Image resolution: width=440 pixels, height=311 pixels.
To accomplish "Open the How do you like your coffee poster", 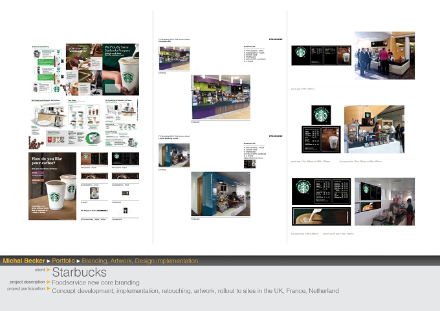I will (52, 186).
